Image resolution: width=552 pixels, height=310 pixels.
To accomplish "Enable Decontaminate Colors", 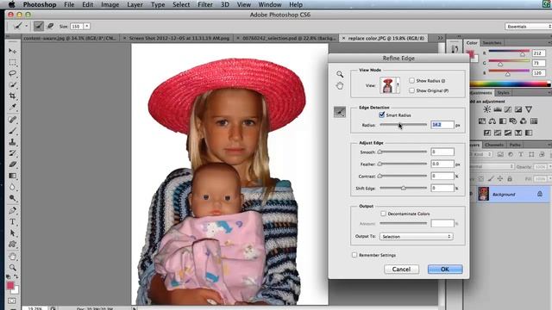I will 383,214.
